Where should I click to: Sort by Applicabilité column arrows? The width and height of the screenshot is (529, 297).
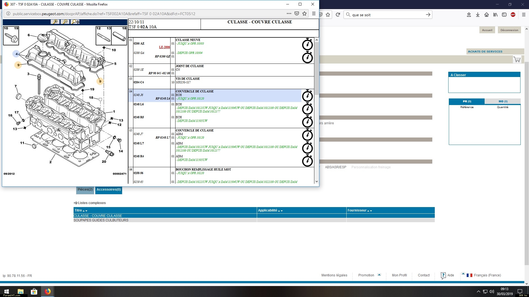pyautogui.click(x=280, y=211)
